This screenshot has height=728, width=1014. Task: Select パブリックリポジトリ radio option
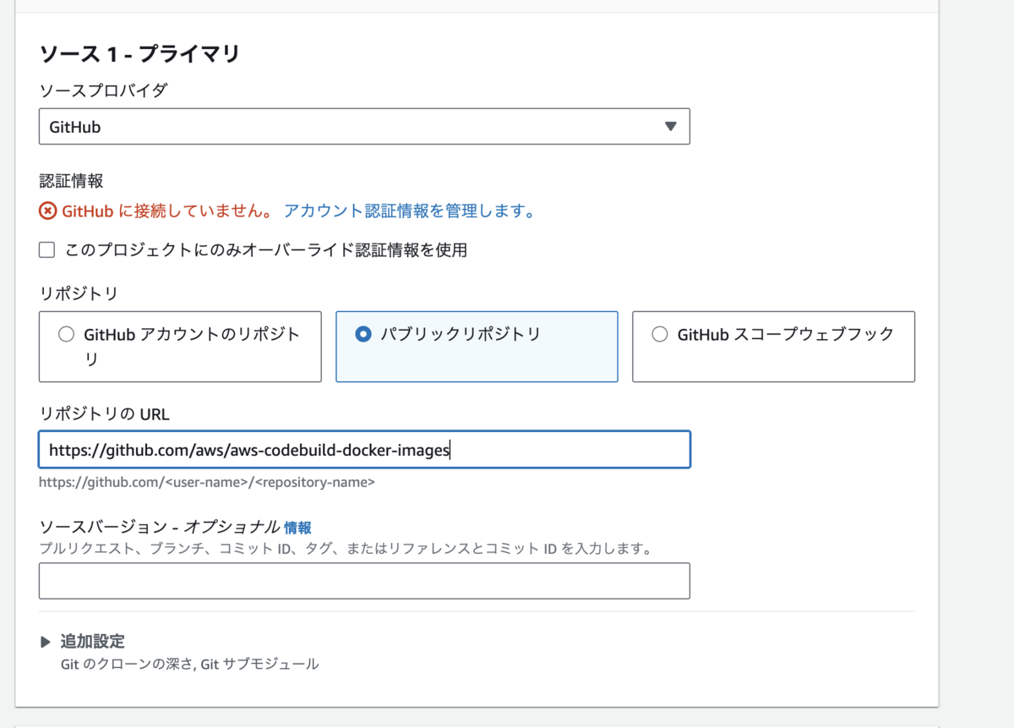363,335
